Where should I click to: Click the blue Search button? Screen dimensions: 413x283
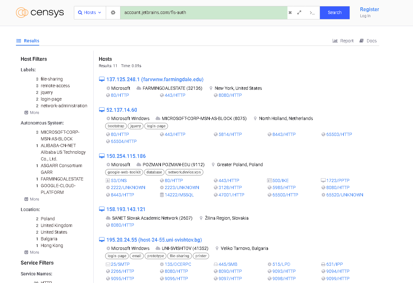point(335,12)
